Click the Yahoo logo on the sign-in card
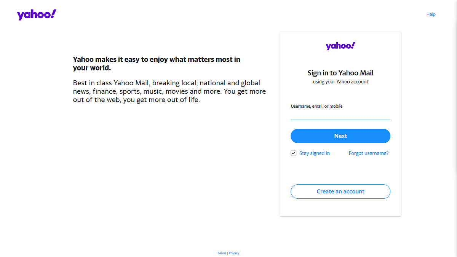 (340, 45)
